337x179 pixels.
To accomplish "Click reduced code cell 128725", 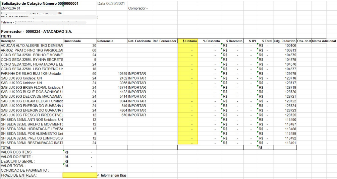I will click(x=285, y=115).
